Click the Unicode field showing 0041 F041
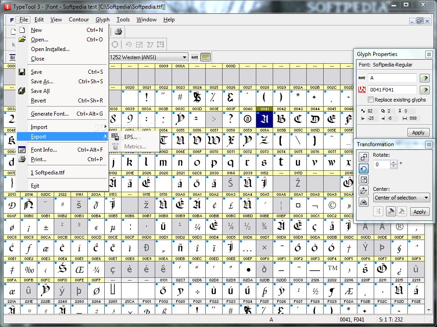437x327 pixels. point(392,90)
